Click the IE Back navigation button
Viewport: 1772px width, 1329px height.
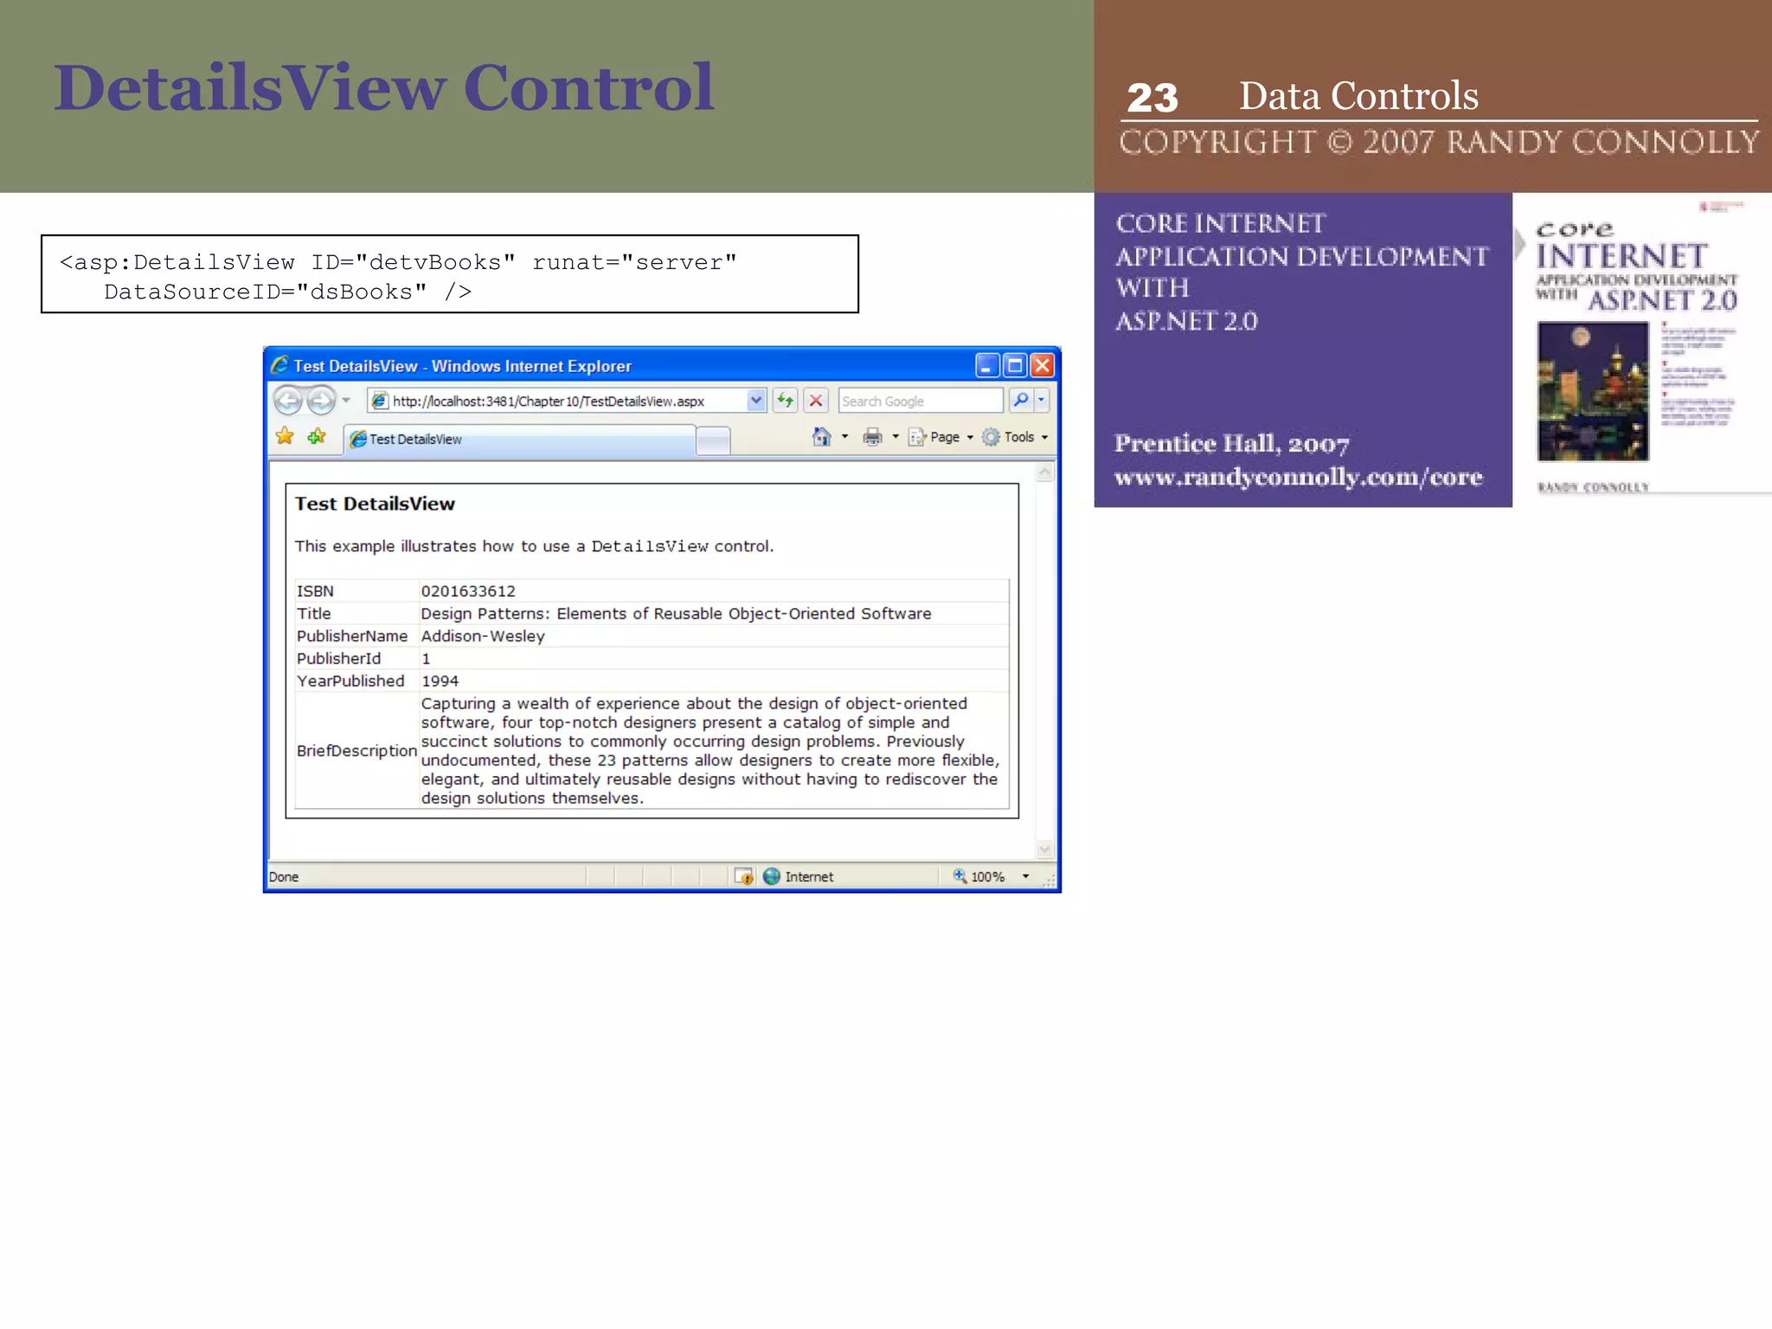click(288, 401)
